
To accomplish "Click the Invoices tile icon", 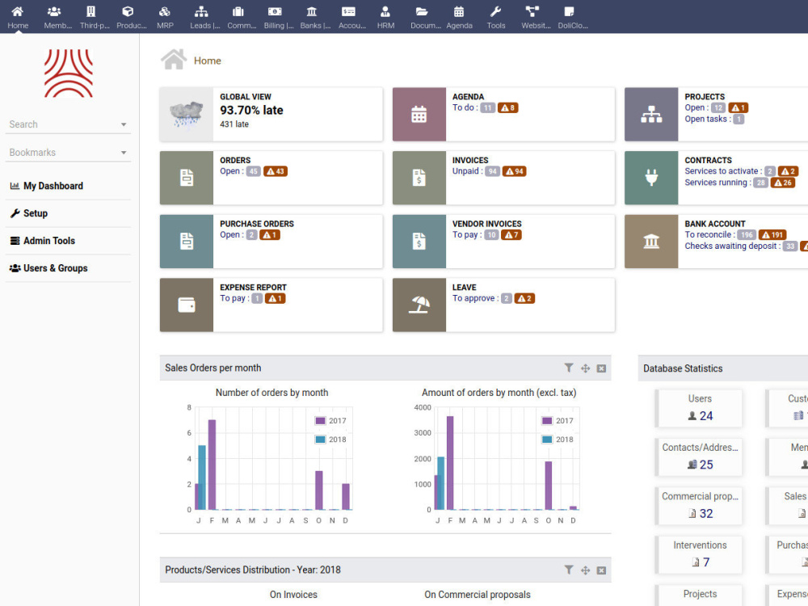I will 419,177.
